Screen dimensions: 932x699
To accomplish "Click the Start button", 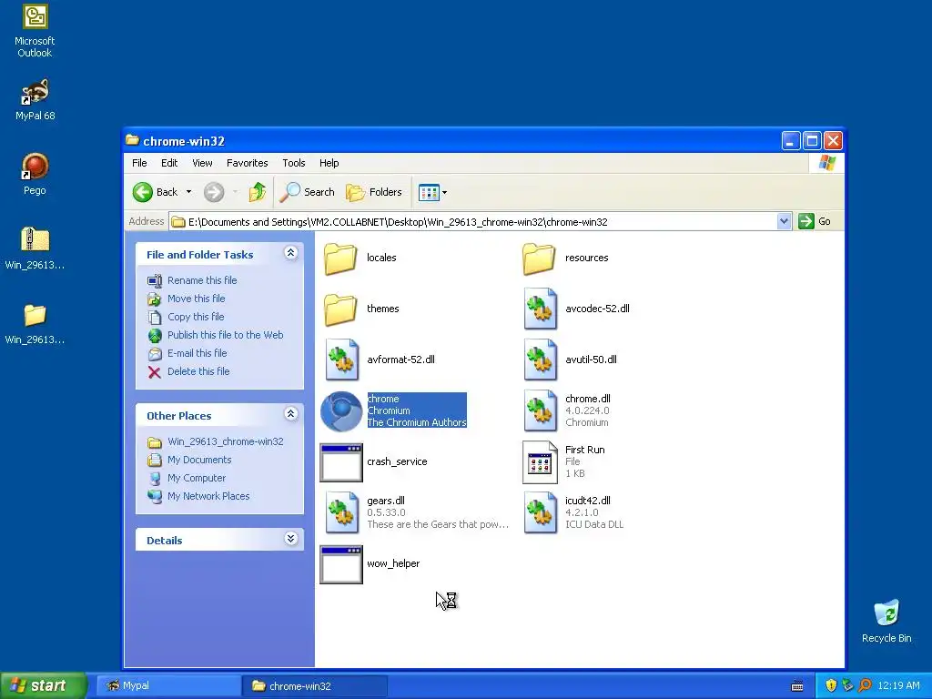I will tap(44, 685).
